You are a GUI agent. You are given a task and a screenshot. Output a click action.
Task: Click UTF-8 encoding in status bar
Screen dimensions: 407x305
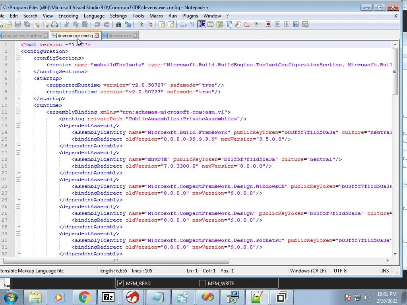[x=340, y=271]
